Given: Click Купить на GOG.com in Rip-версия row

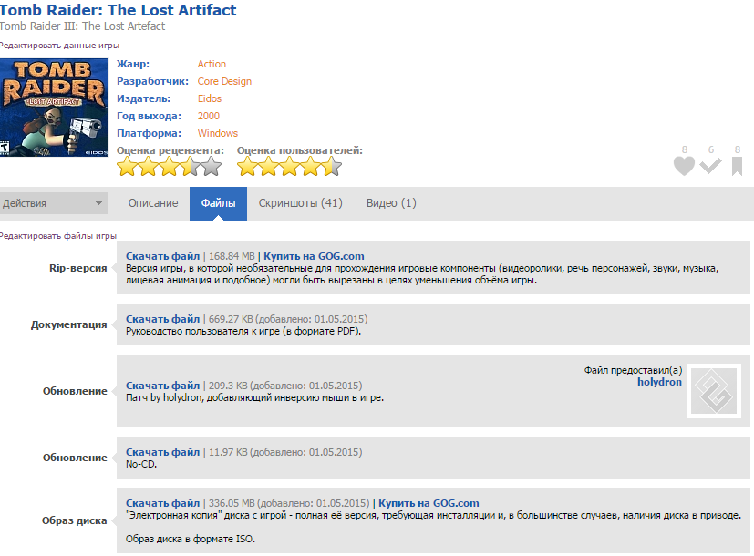Looking at the screenshot, I should pos(314,256).
